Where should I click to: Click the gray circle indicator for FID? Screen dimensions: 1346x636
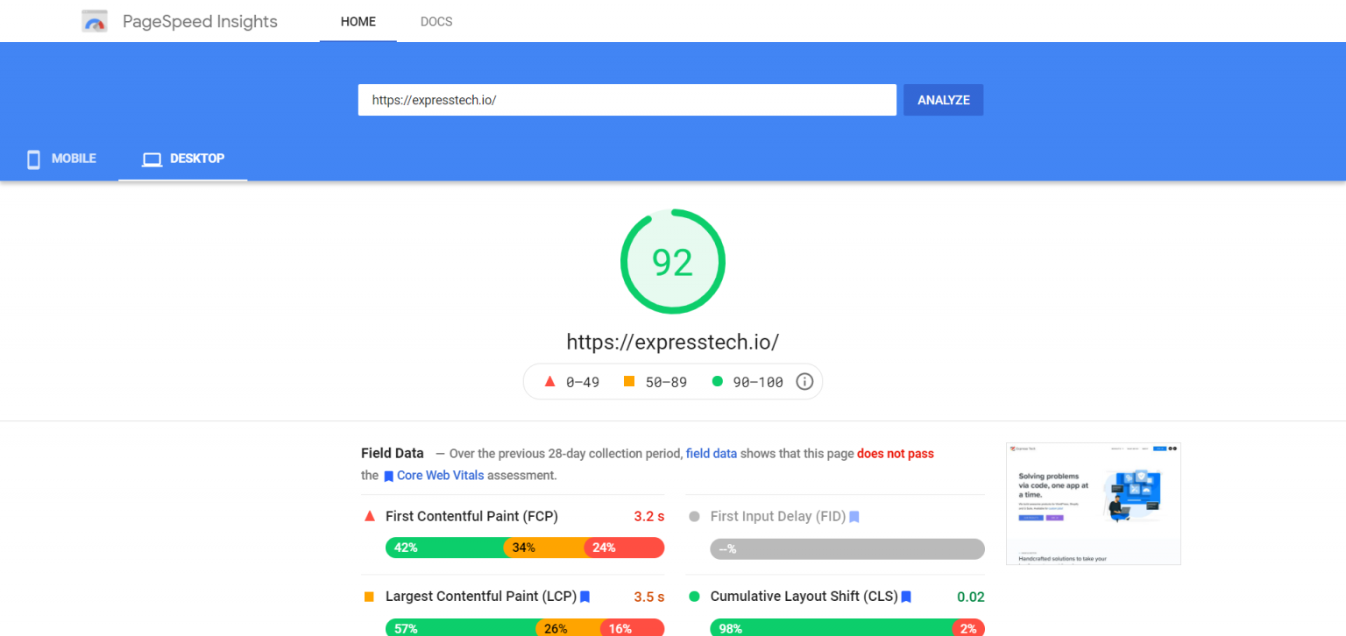tap(692, 517)
